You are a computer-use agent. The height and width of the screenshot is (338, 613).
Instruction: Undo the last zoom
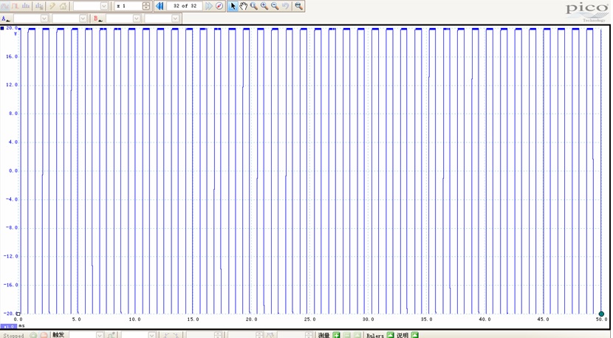coord(285,6)
